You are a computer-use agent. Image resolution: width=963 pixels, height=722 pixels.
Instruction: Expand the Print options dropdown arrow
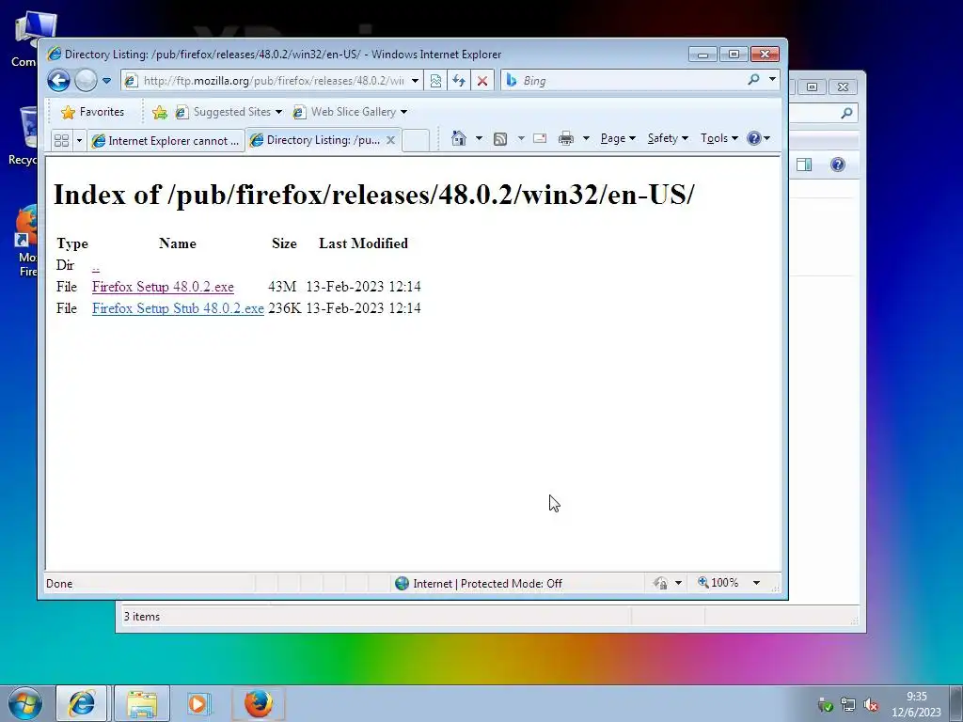pos(586,138)
